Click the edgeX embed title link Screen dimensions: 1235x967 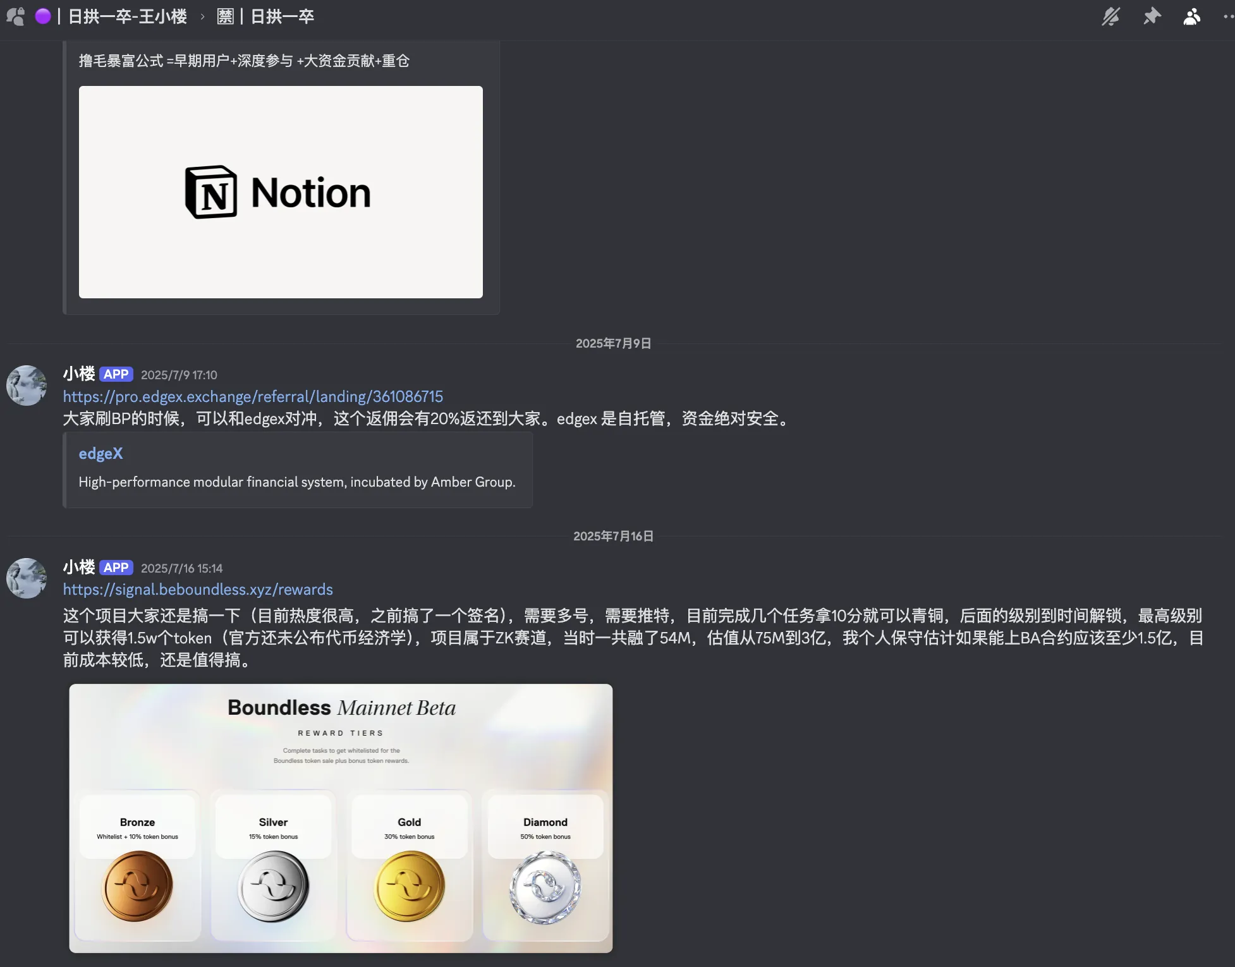(x=100, y=453)
